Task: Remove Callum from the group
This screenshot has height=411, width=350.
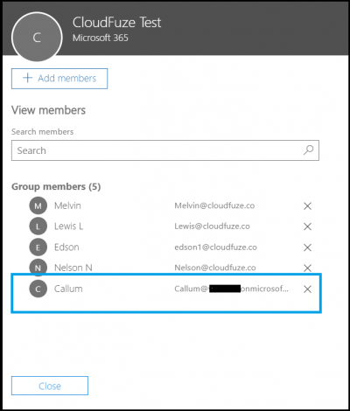Action: click(x=307, y=289)
